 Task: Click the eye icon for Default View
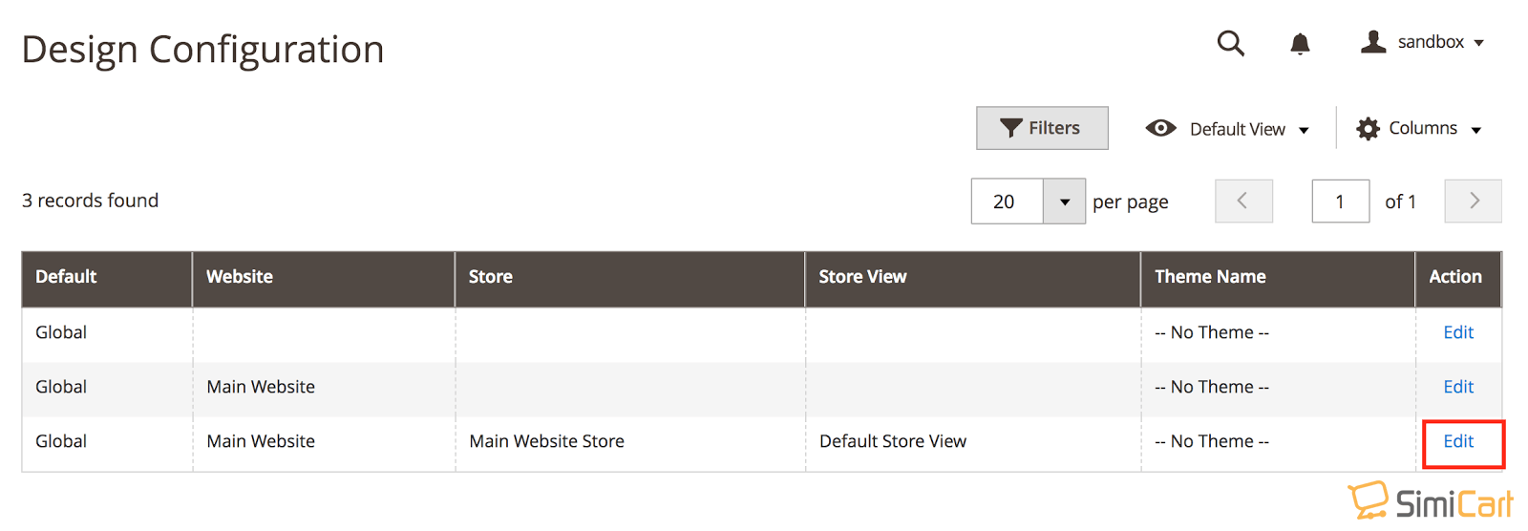(1160, 128)
